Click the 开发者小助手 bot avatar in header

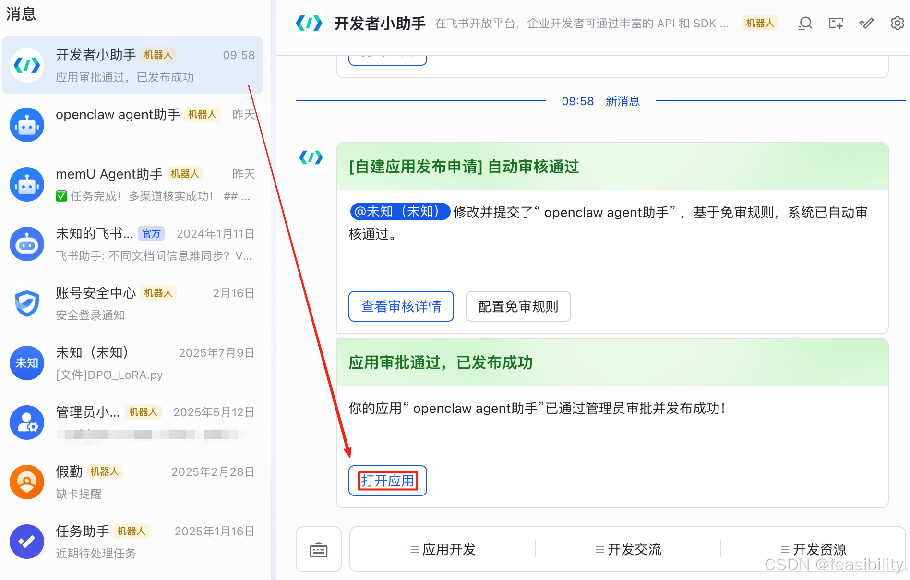pyautogui.click(x=309, y=23)
